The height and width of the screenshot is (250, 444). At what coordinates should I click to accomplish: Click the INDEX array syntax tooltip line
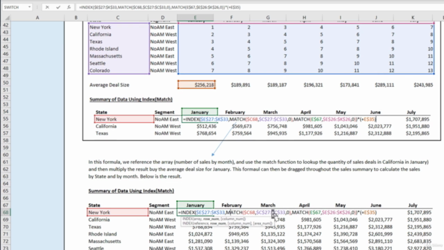click(214, 219)
